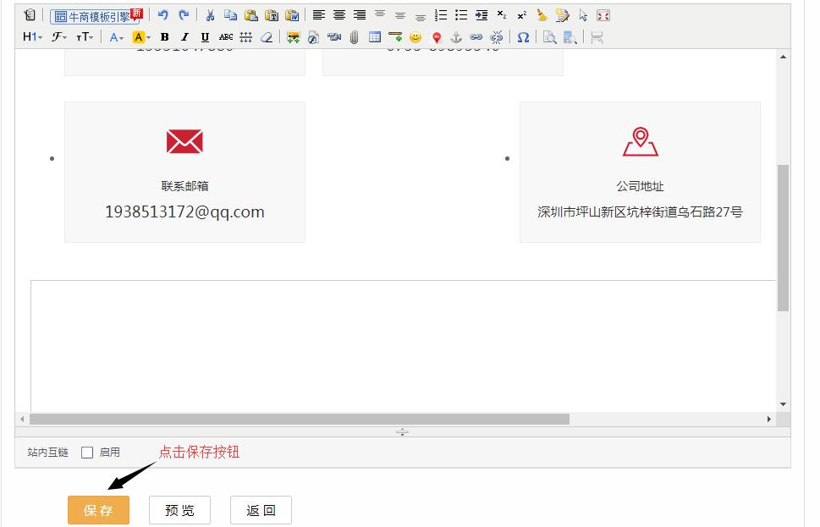Viewport: 820px width, 527px height.
Task: Increase indent icon
Action: click(x=482, y=15)
